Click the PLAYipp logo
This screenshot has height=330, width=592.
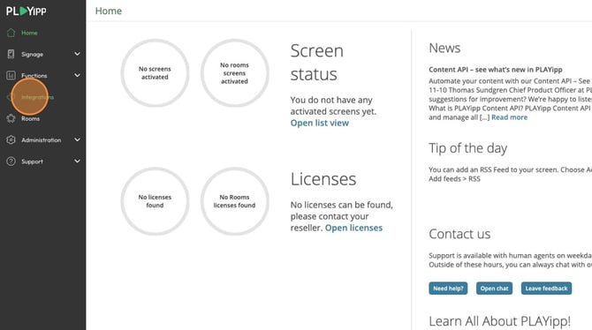point(26,11)
